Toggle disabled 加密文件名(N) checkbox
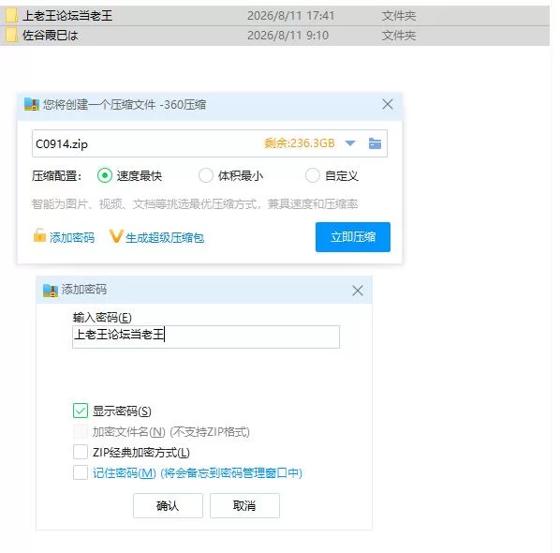The height and width of the screenshot is (553, 560). 81,431
